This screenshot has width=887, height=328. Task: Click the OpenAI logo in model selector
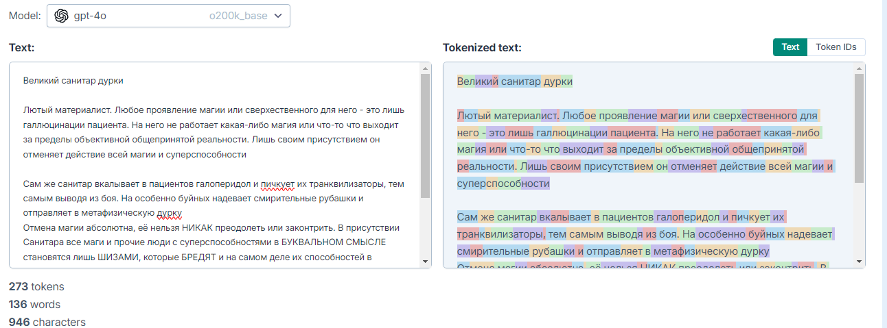(x=62, y=16)
